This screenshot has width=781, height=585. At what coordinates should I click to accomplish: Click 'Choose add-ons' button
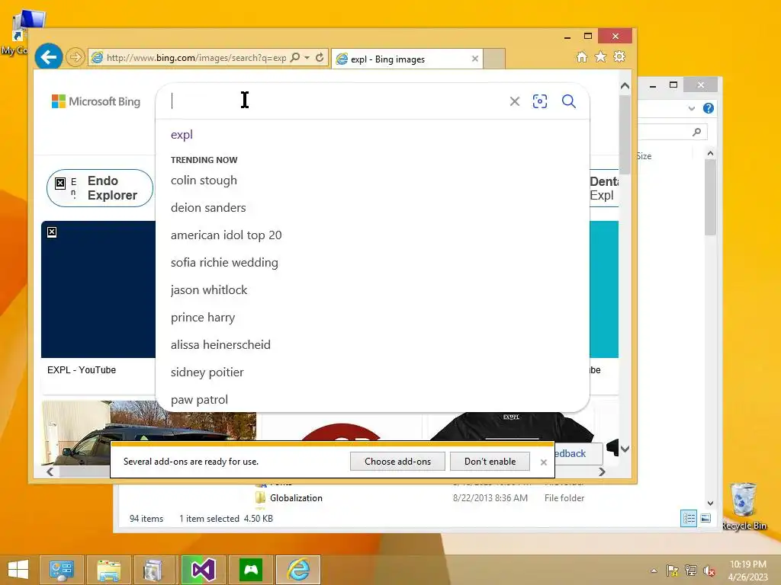tap(397, 462)
